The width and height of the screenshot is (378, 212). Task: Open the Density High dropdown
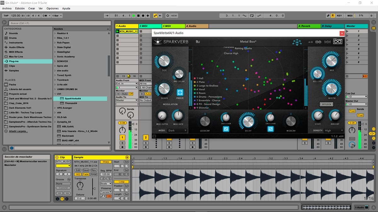tap(333, 130)
